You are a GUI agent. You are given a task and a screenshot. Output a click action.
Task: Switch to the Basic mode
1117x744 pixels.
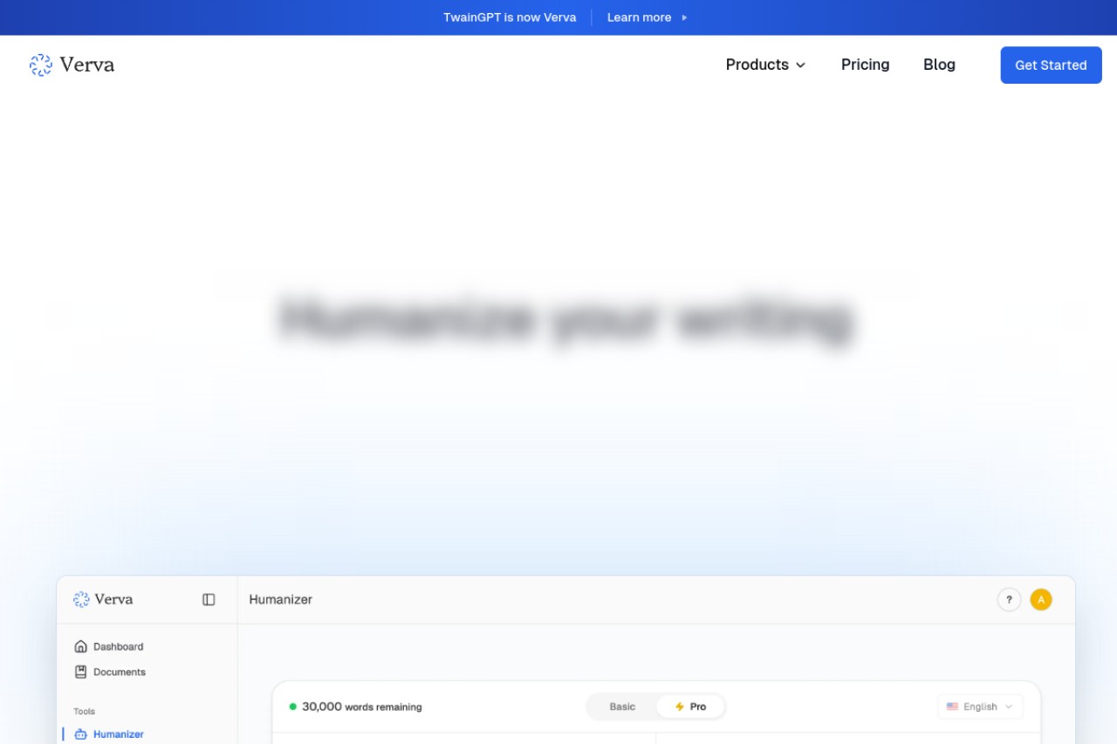(622, 706)
